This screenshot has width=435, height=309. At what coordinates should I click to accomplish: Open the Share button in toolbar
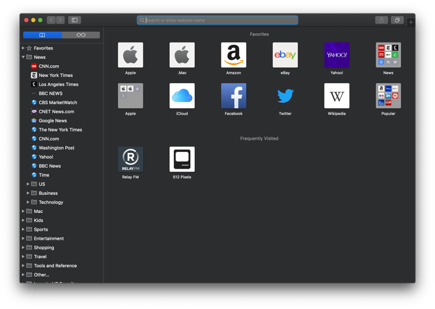coord(381,20)
